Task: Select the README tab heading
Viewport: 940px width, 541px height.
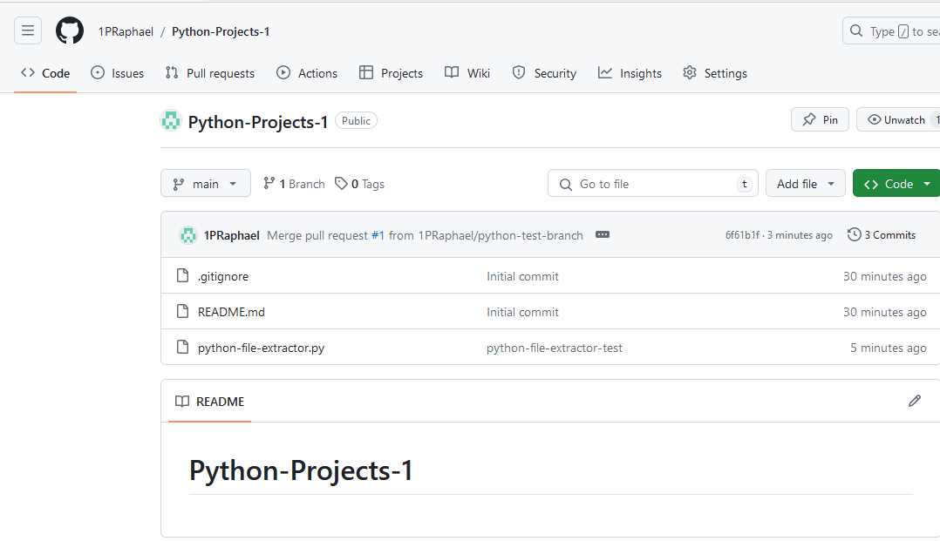Action: pyautogui.click(x=209, y=402)
